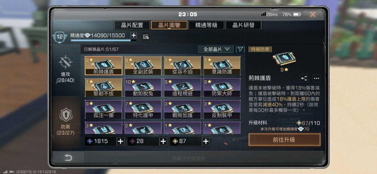
Task: Open the icon beside mastery plus button
Action: click(146, 36)
